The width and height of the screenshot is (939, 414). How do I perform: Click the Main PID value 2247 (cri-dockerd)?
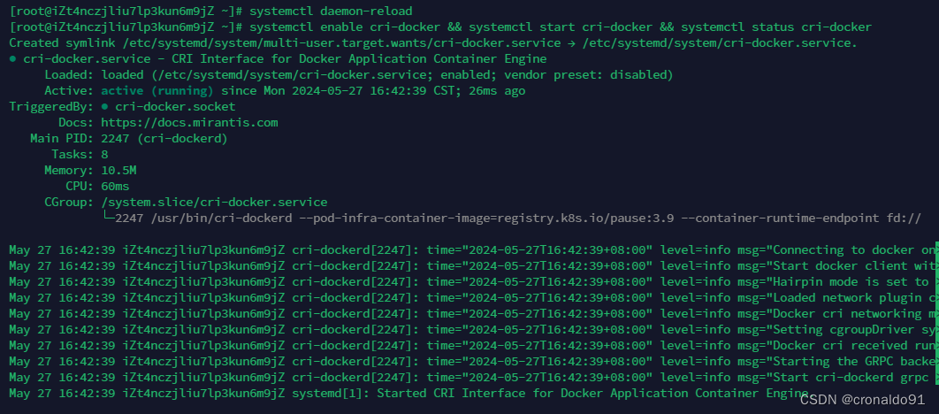click(x=164, y=139)
